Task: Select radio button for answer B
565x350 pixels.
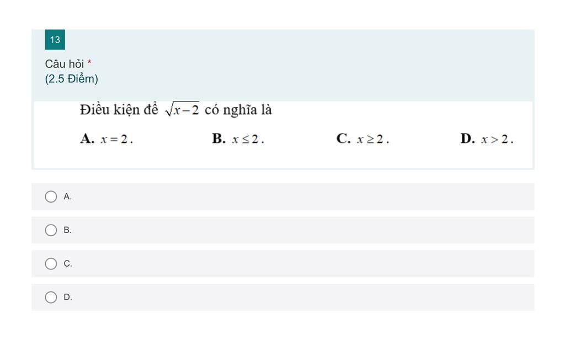Action: click(51, 230)
